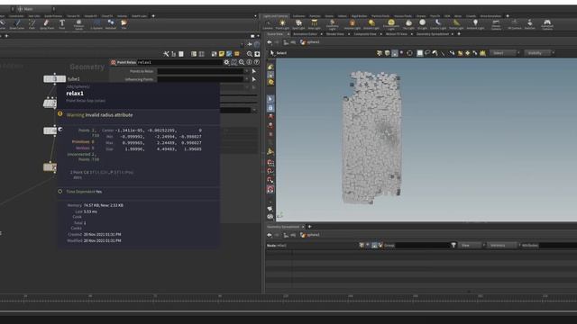
Task: Select the Gamepad Camera shelf tool
Action: (547, 24)
